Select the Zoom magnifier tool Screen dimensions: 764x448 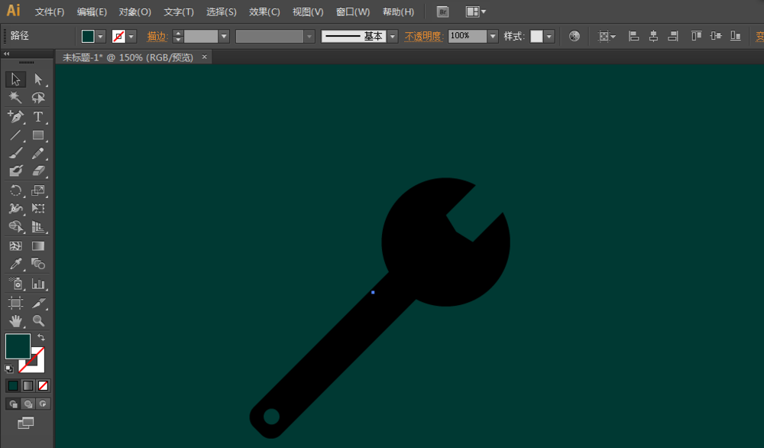37,321
